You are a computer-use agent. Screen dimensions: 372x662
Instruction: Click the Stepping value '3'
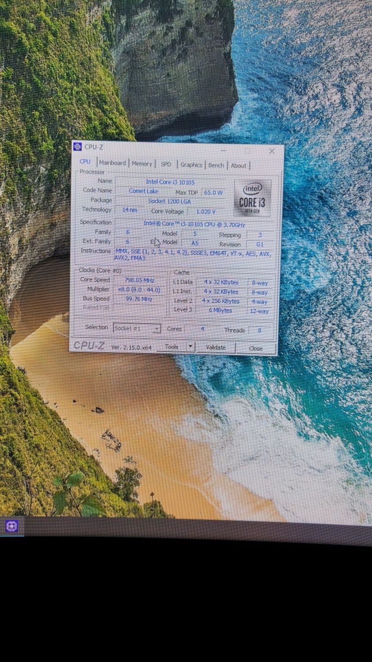point(260,235)
